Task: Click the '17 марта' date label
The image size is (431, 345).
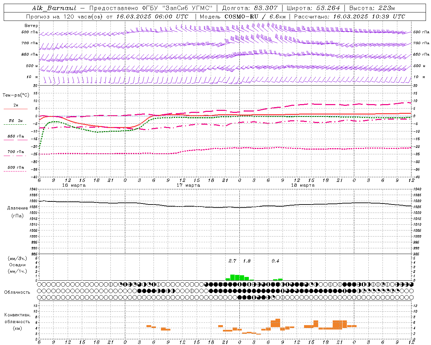Action: [188, 185]
